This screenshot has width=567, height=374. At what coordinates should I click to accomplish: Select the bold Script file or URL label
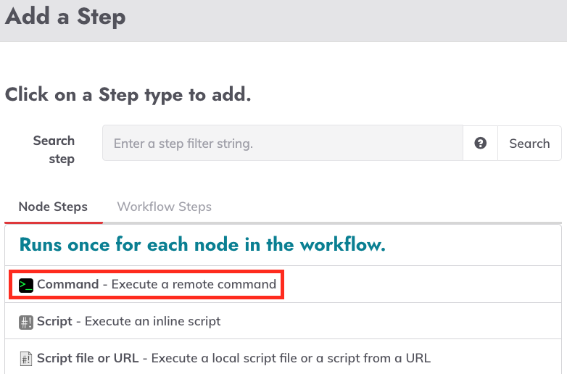(88, 358)
